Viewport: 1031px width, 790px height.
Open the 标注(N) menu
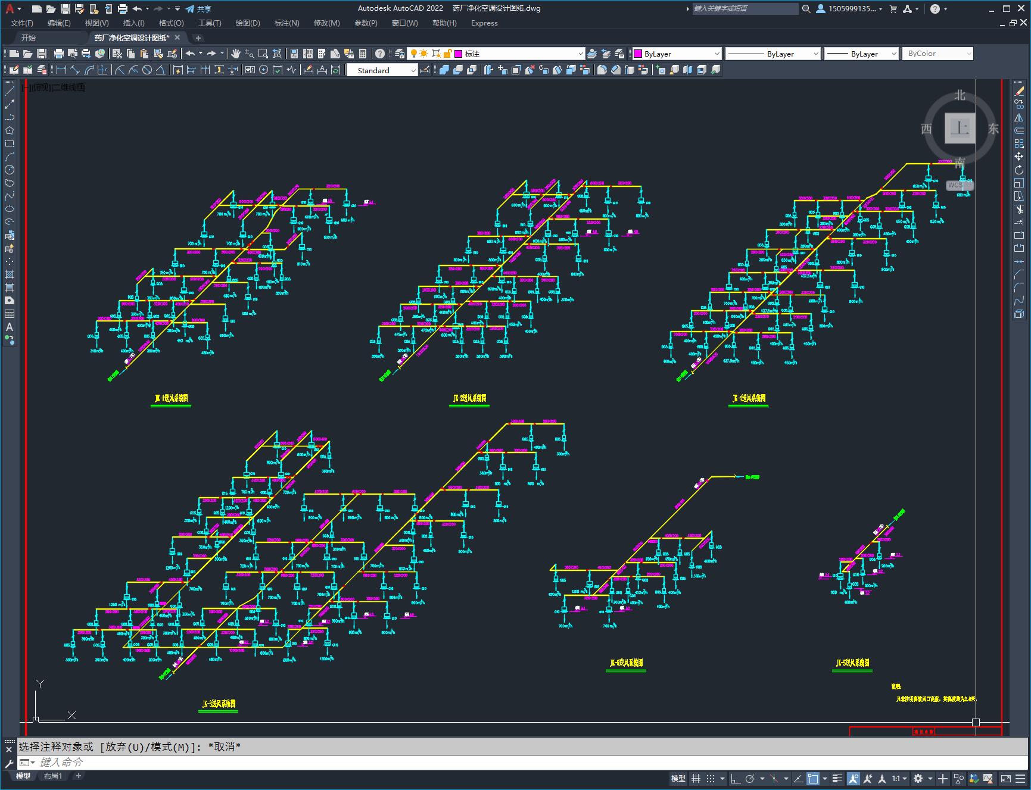coord(286,23)
